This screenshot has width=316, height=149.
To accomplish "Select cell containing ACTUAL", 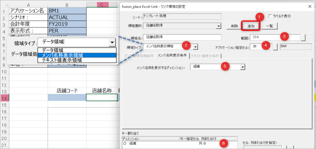I will [67, 17].
